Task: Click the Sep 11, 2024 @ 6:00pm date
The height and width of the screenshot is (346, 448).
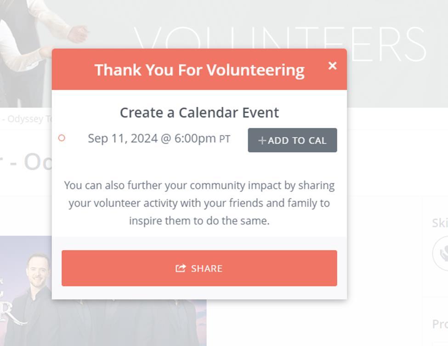Action: [152, 138]
